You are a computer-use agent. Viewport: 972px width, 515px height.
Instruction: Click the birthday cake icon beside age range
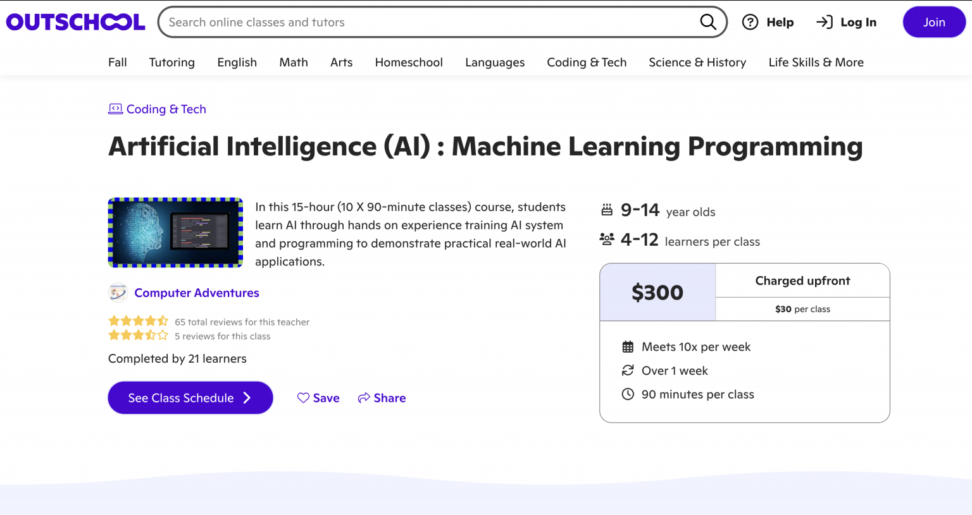pos(606,209)
